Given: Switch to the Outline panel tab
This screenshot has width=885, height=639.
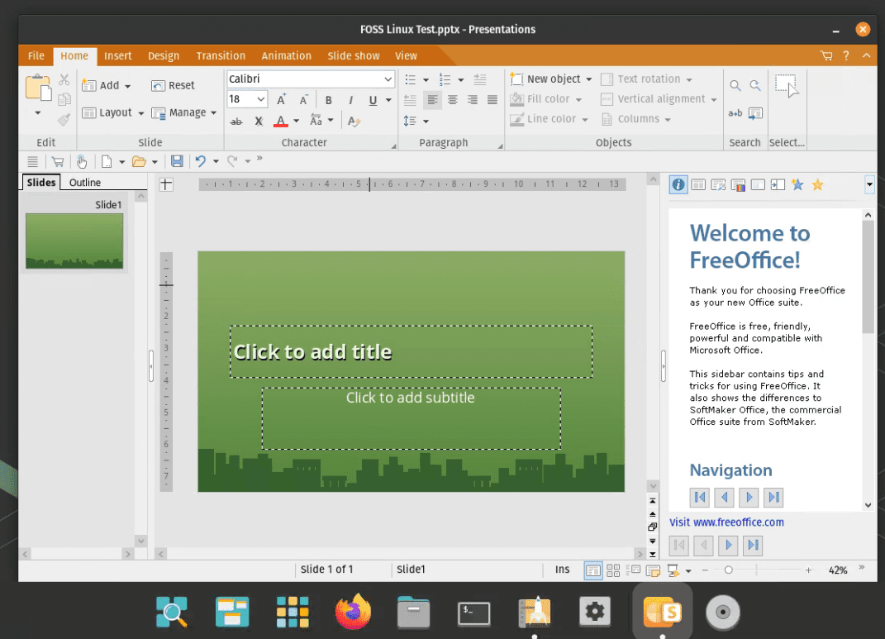Looking at the screenshot, I should pyautogui.click(x=84, y=183).
